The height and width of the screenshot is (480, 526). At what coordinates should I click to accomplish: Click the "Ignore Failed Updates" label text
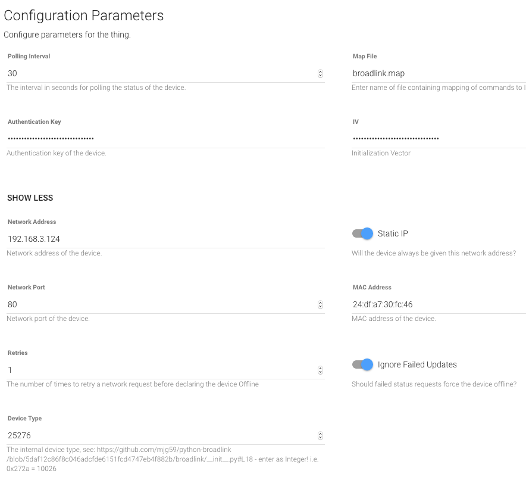(417, 364)
